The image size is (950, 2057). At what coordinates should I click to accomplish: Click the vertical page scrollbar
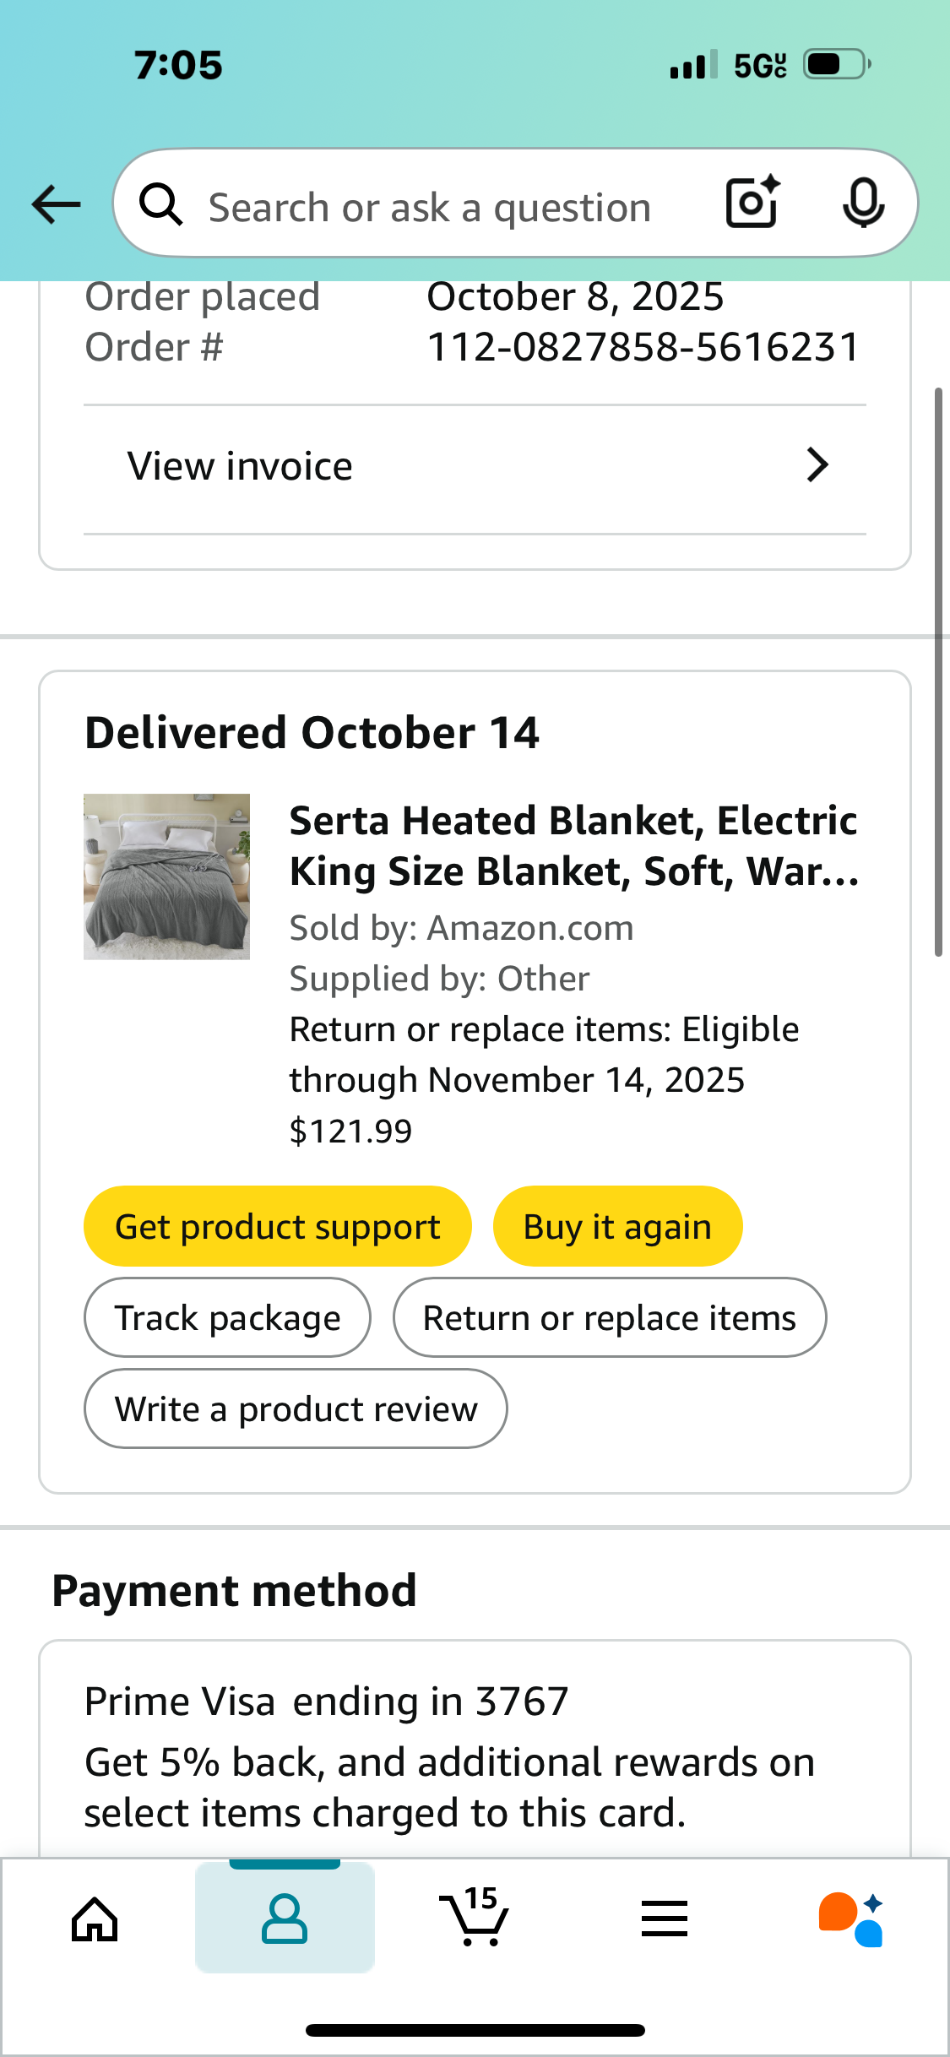pyautogui.click(x=938, y=671)
